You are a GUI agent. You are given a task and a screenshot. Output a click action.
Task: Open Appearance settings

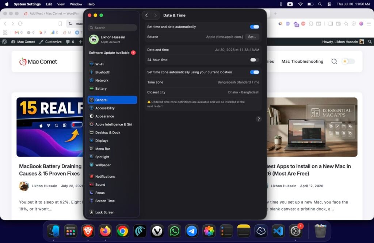coord(112,116)
